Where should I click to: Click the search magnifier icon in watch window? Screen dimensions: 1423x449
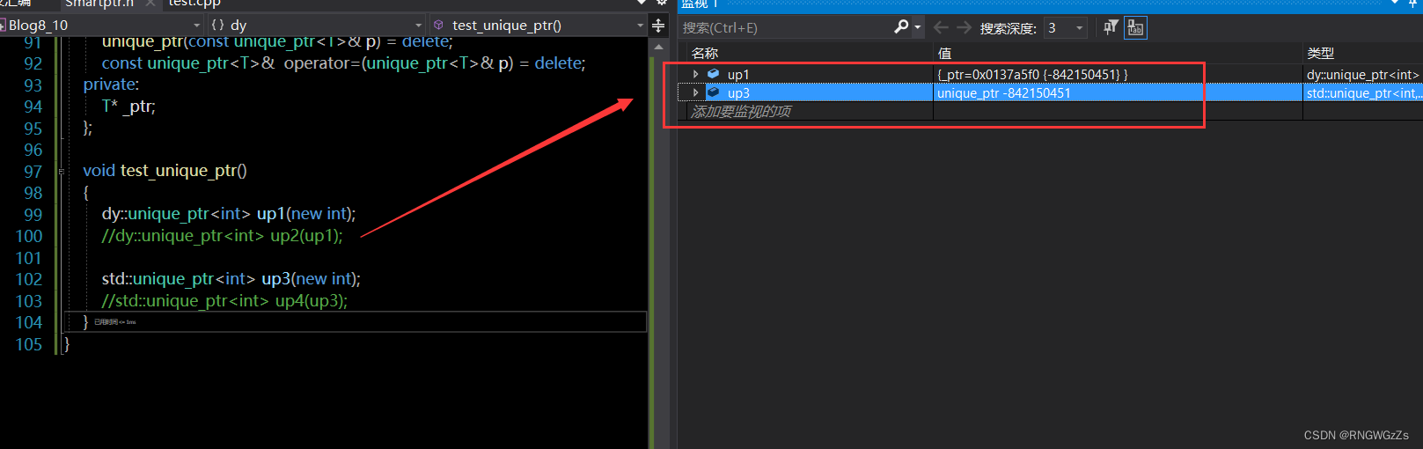click(901, 27)
